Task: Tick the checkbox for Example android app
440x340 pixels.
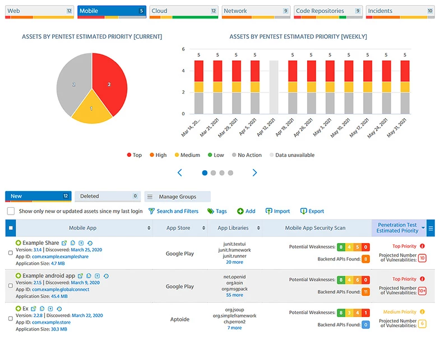Action: (11, 286)
